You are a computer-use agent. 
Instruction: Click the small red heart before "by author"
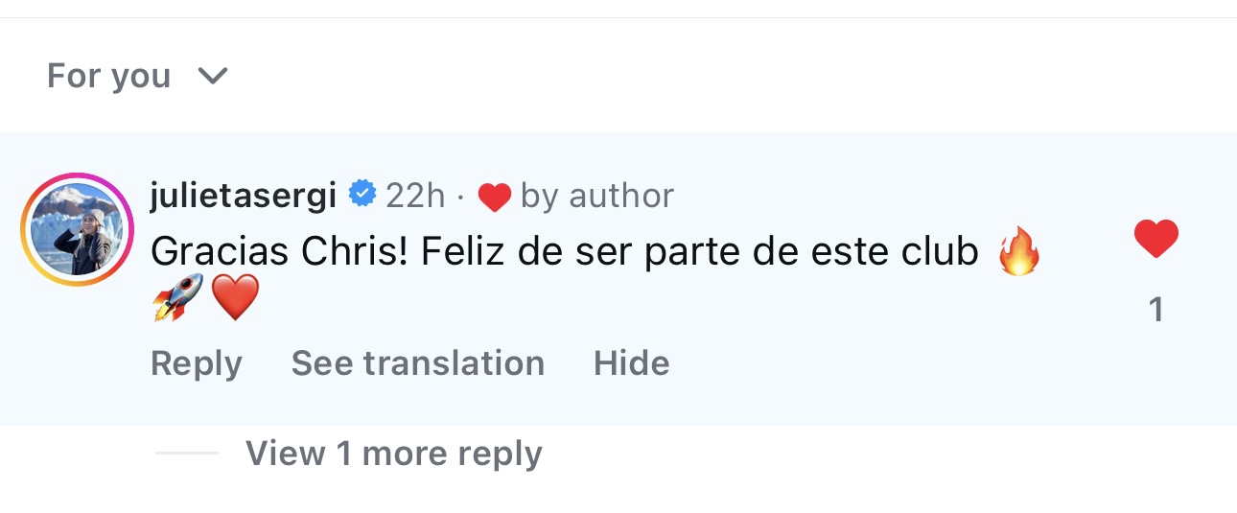[494, 198]
